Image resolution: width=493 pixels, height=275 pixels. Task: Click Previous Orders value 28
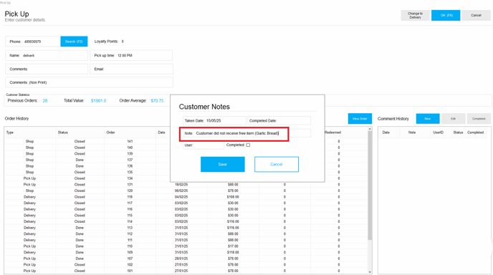coord(45,101)
